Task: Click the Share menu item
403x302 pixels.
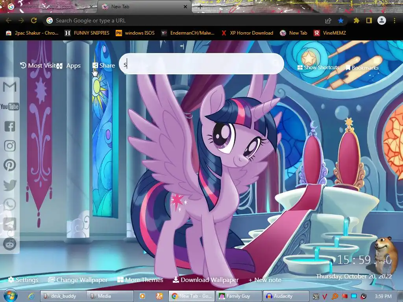Action: click(x=104, y=66)
